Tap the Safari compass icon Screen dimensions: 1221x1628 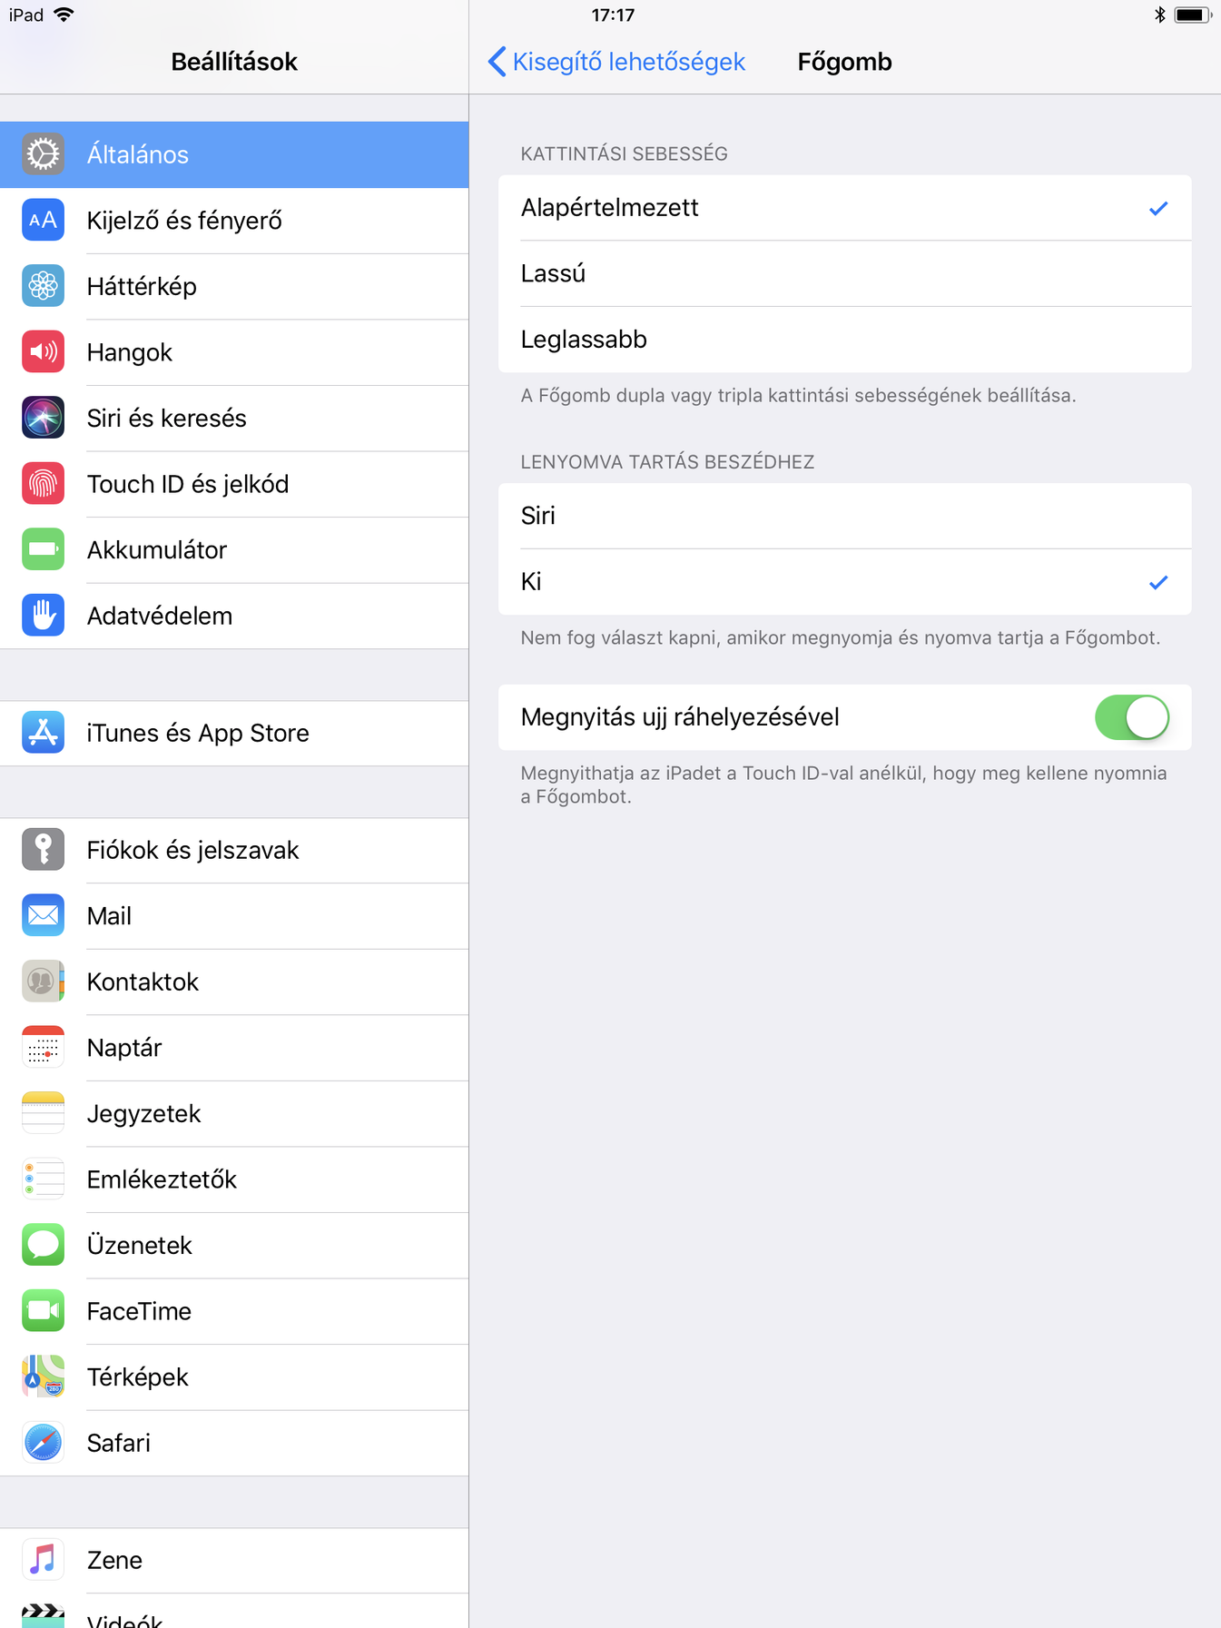tap(43, 1443)
